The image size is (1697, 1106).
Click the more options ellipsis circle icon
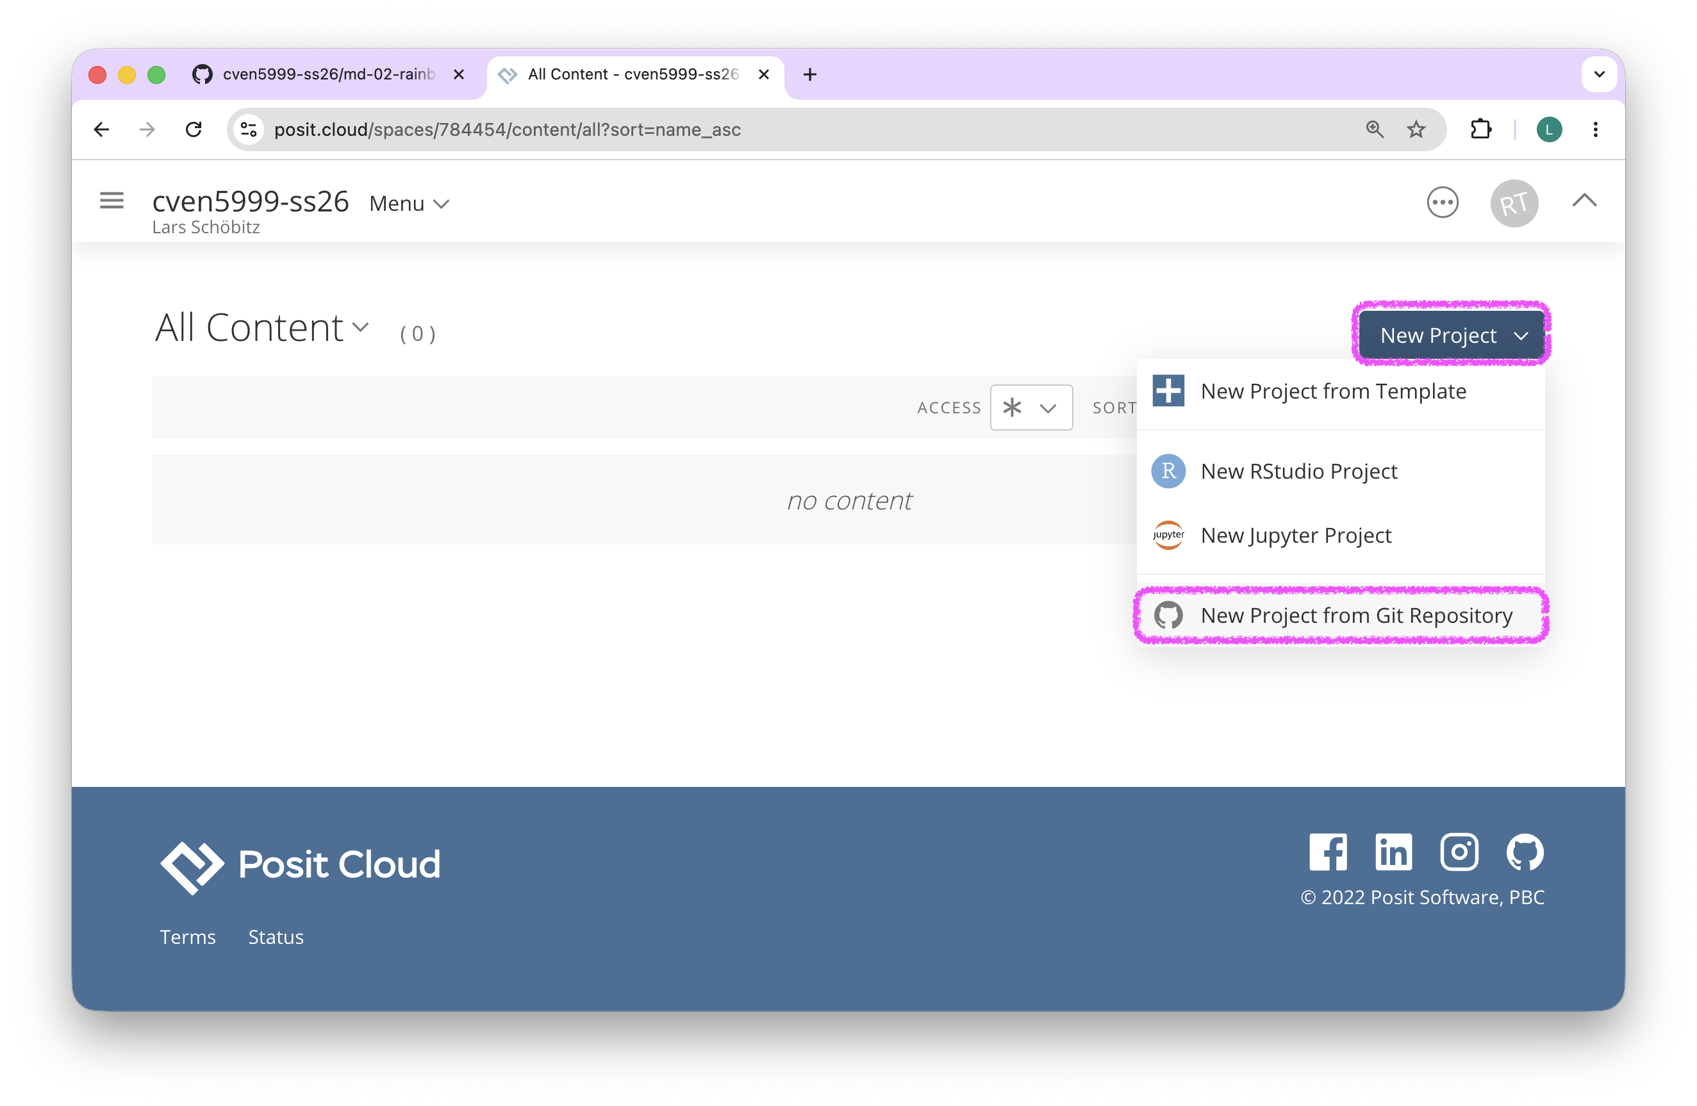[x=1442, y=202]
